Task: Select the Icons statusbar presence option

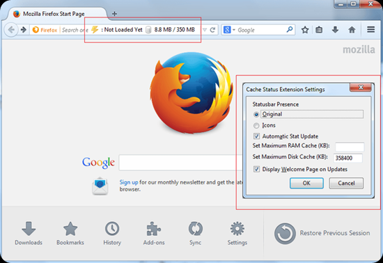Action: (x=256, y=125)
